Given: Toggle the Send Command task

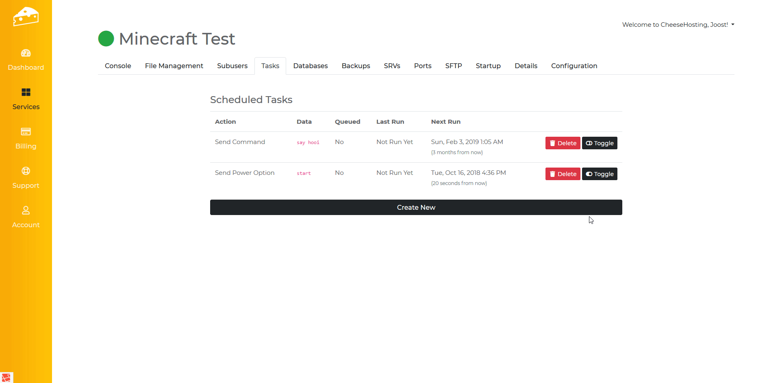Looking at the screenshot, I should [x=600, y=143].
